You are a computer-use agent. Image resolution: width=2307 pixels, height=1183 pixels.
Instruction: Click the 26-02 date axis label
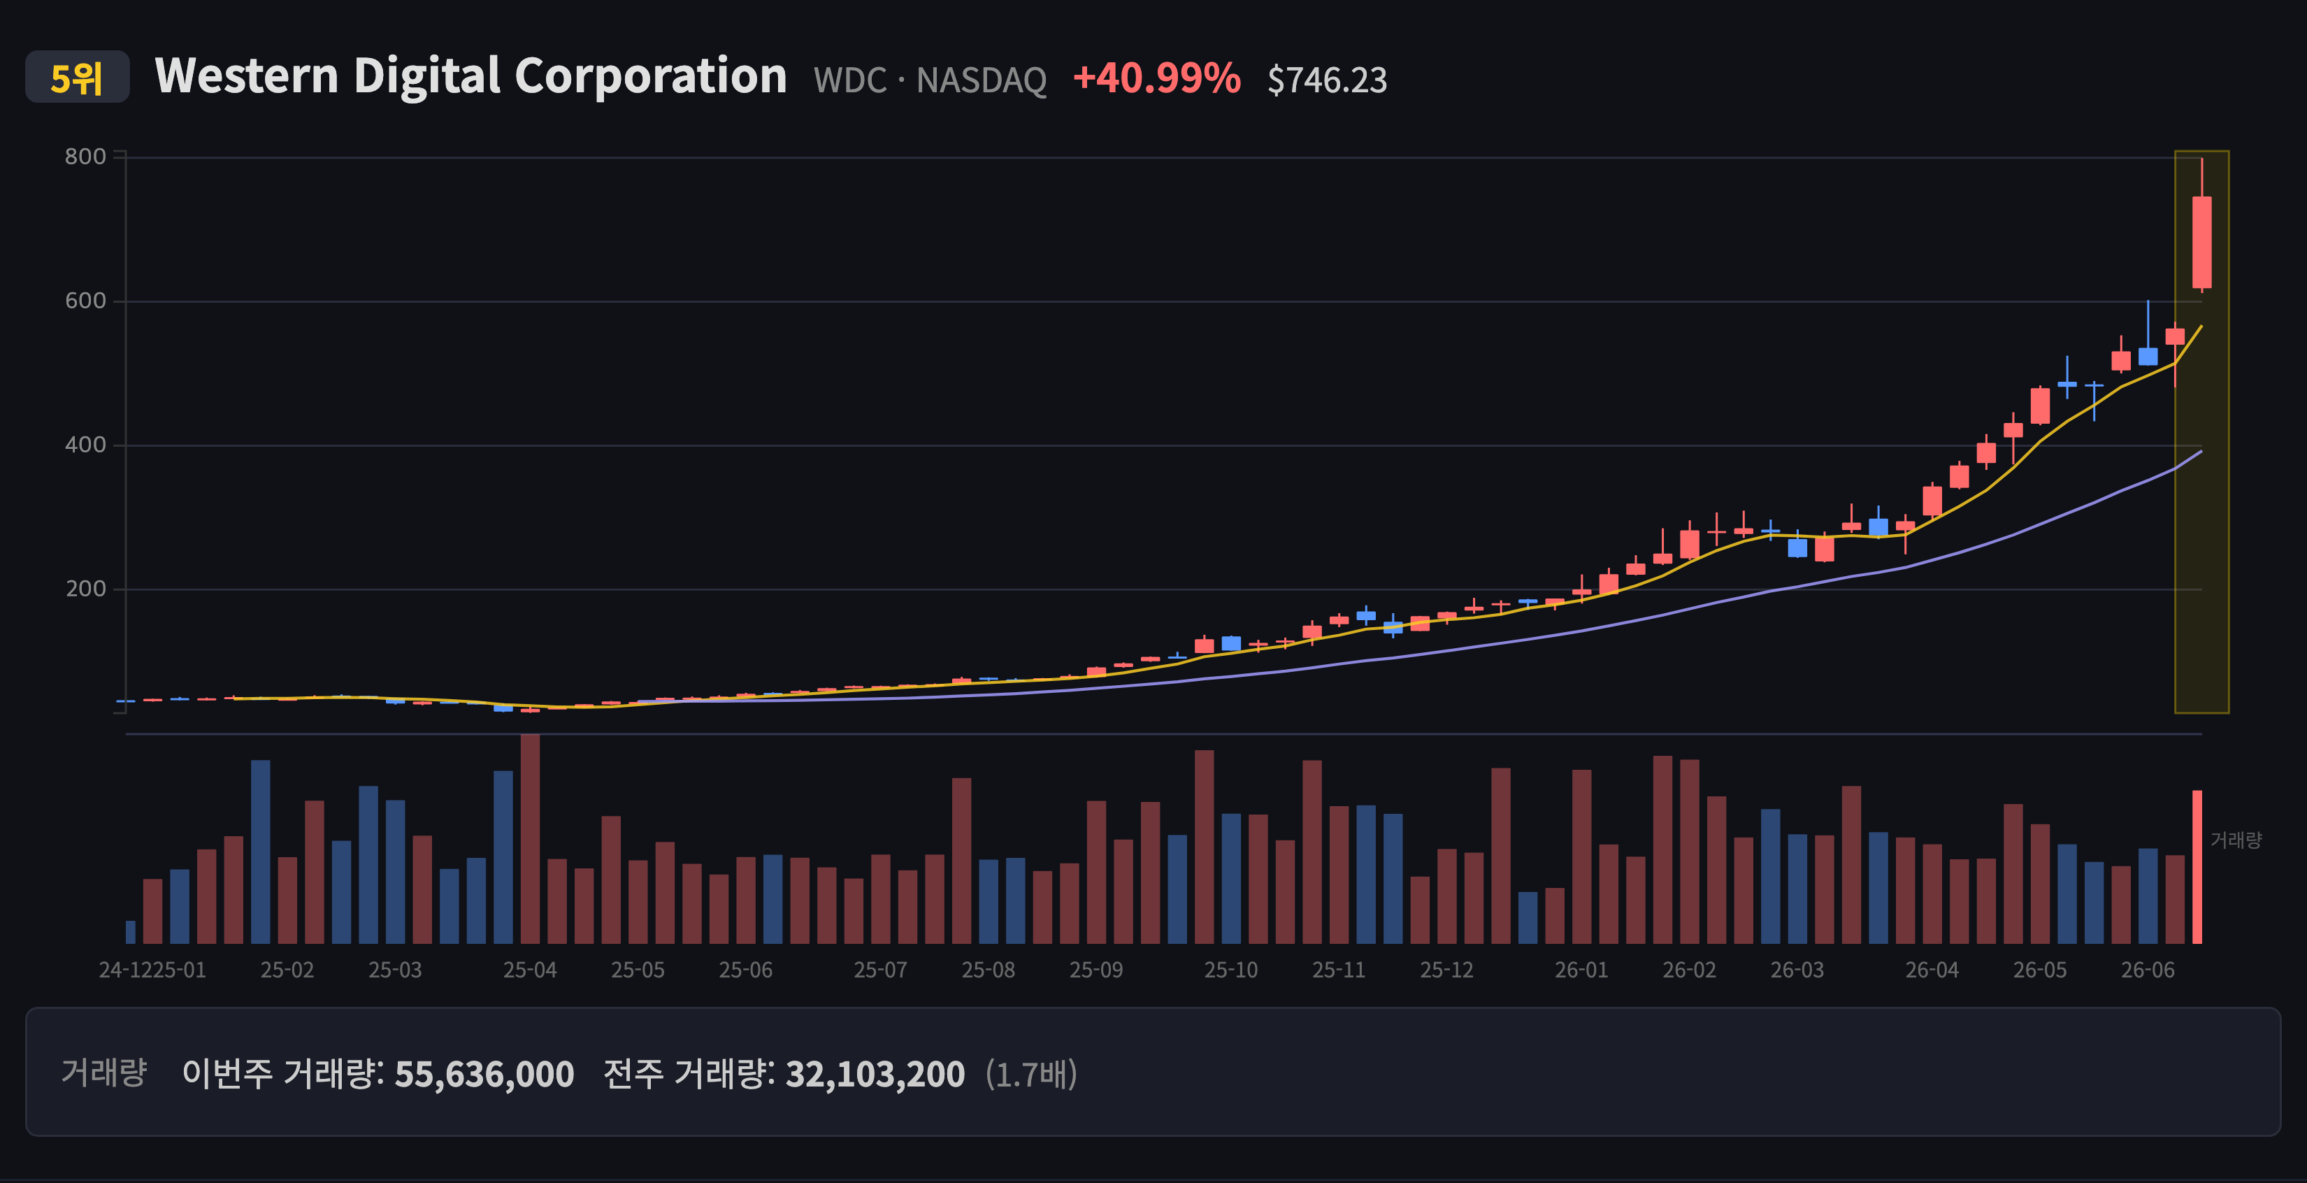click(x=1690, y=970)
